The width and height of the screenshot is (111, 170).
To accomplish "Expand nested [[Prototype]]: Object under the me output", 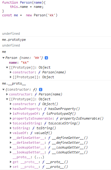I will click(x=10, y=77).
